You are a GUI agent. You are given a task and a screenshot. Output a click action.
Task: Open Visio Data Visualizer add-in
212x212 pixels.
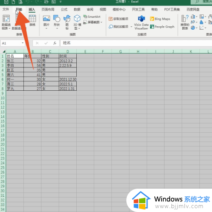[x=141, y=22]
